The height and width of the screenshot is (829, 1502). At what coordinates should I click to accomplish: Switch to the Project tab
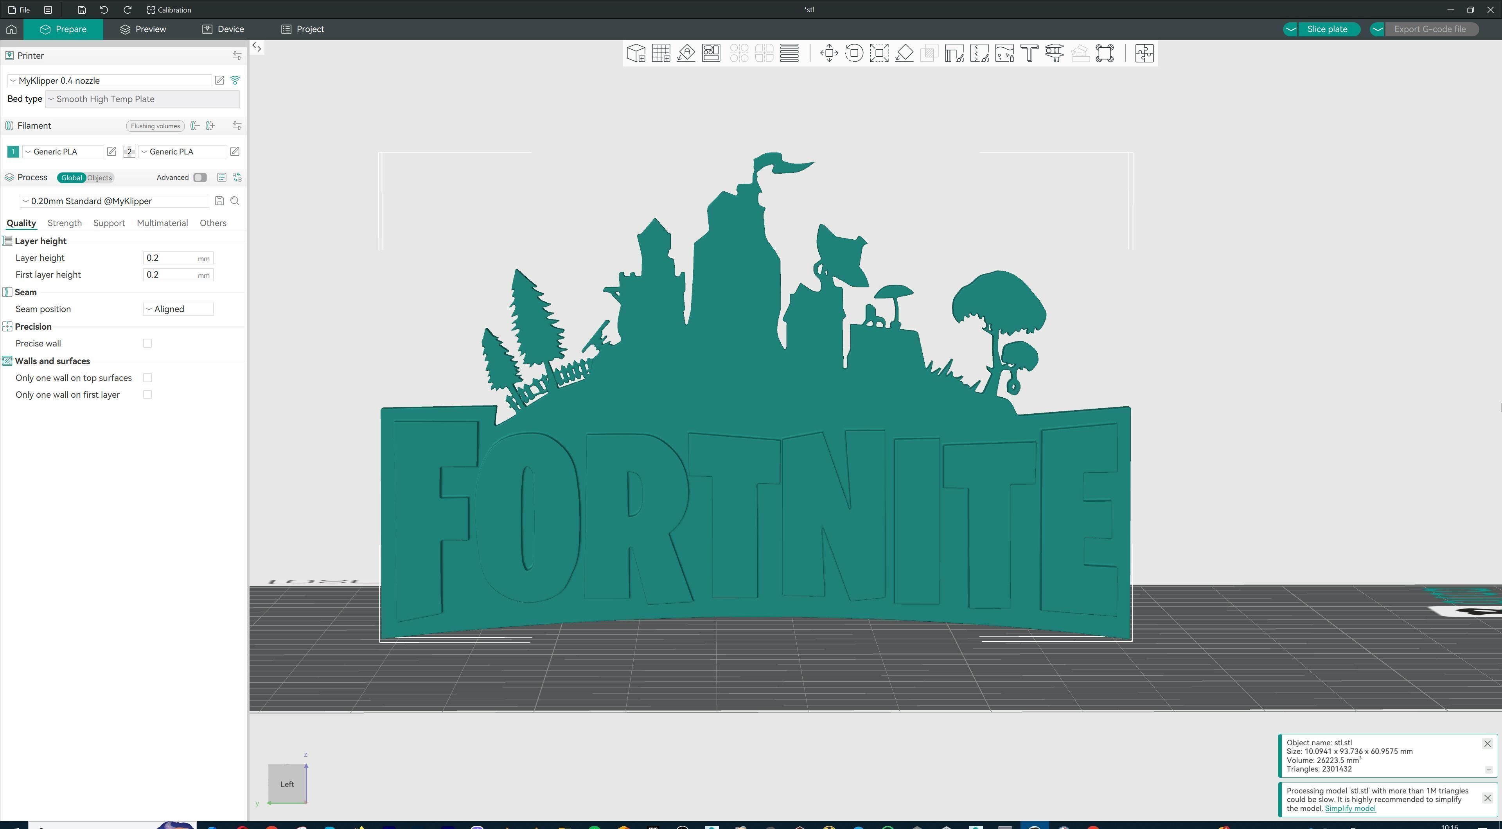pos(303,29)
